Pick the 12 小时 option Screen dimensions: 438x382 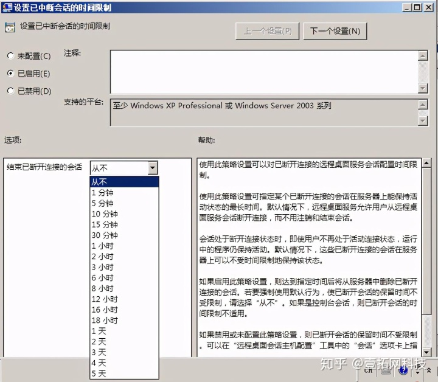click(x=124, y=299)
